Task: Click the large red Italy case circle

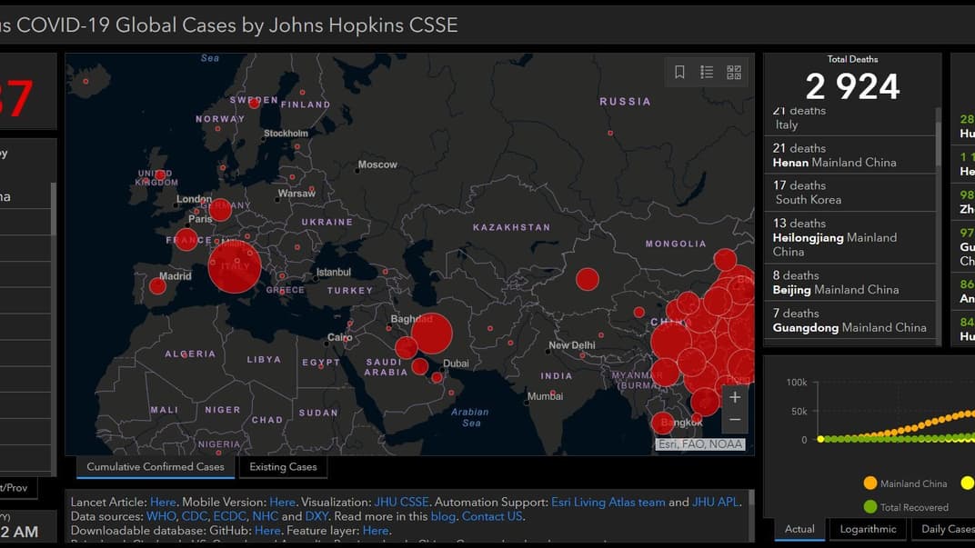Action: point(235,267)
